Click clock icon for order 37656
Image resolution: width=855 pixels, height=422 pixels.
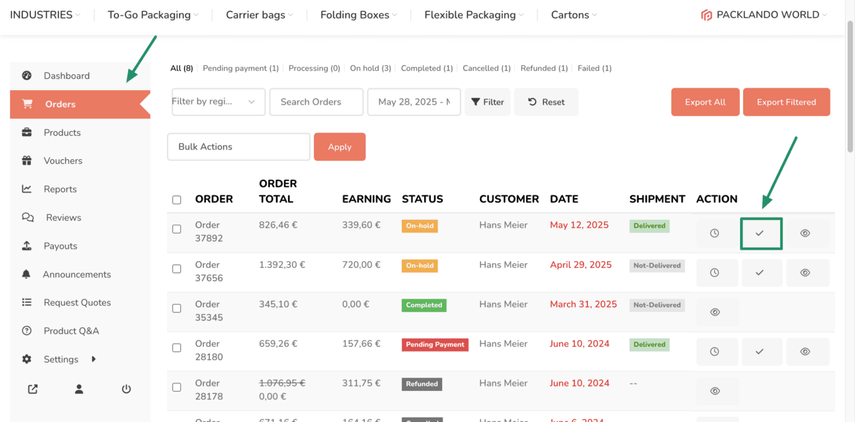715,273
